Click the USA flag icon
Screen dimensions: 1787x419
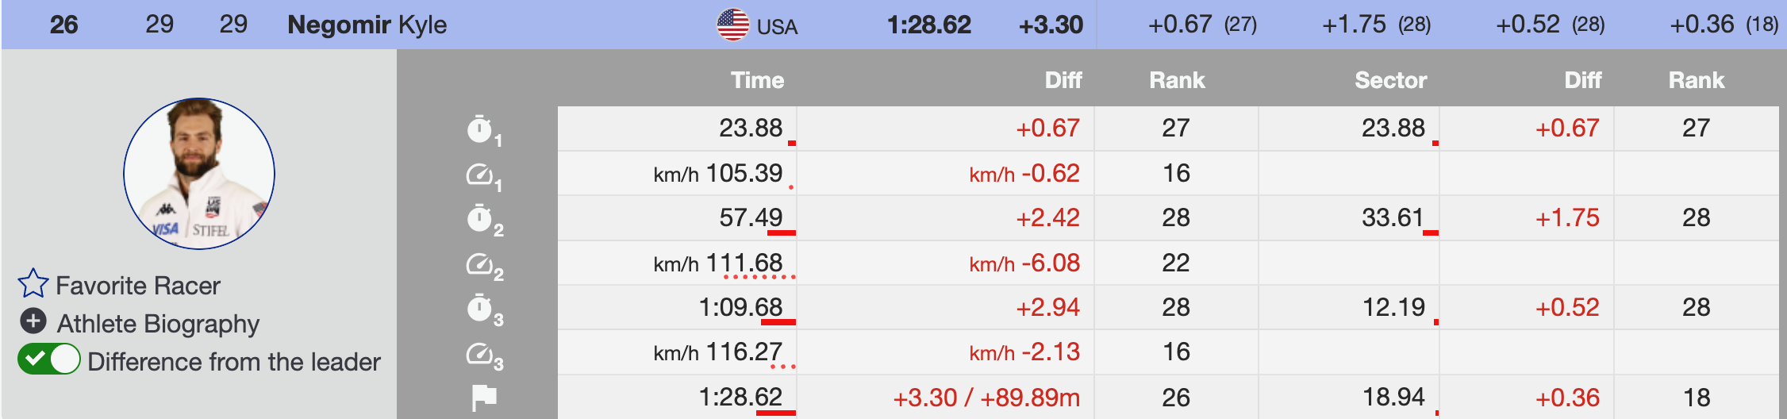click(732, 25)
